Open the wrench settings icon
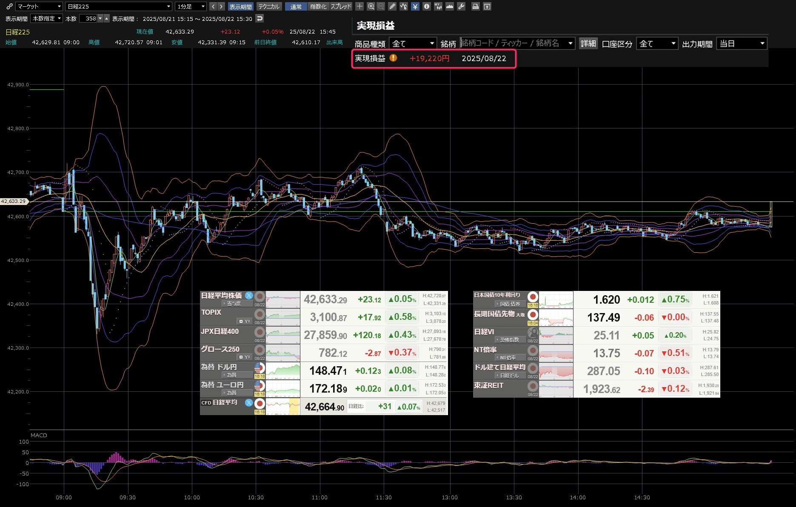 click(461, 6)
